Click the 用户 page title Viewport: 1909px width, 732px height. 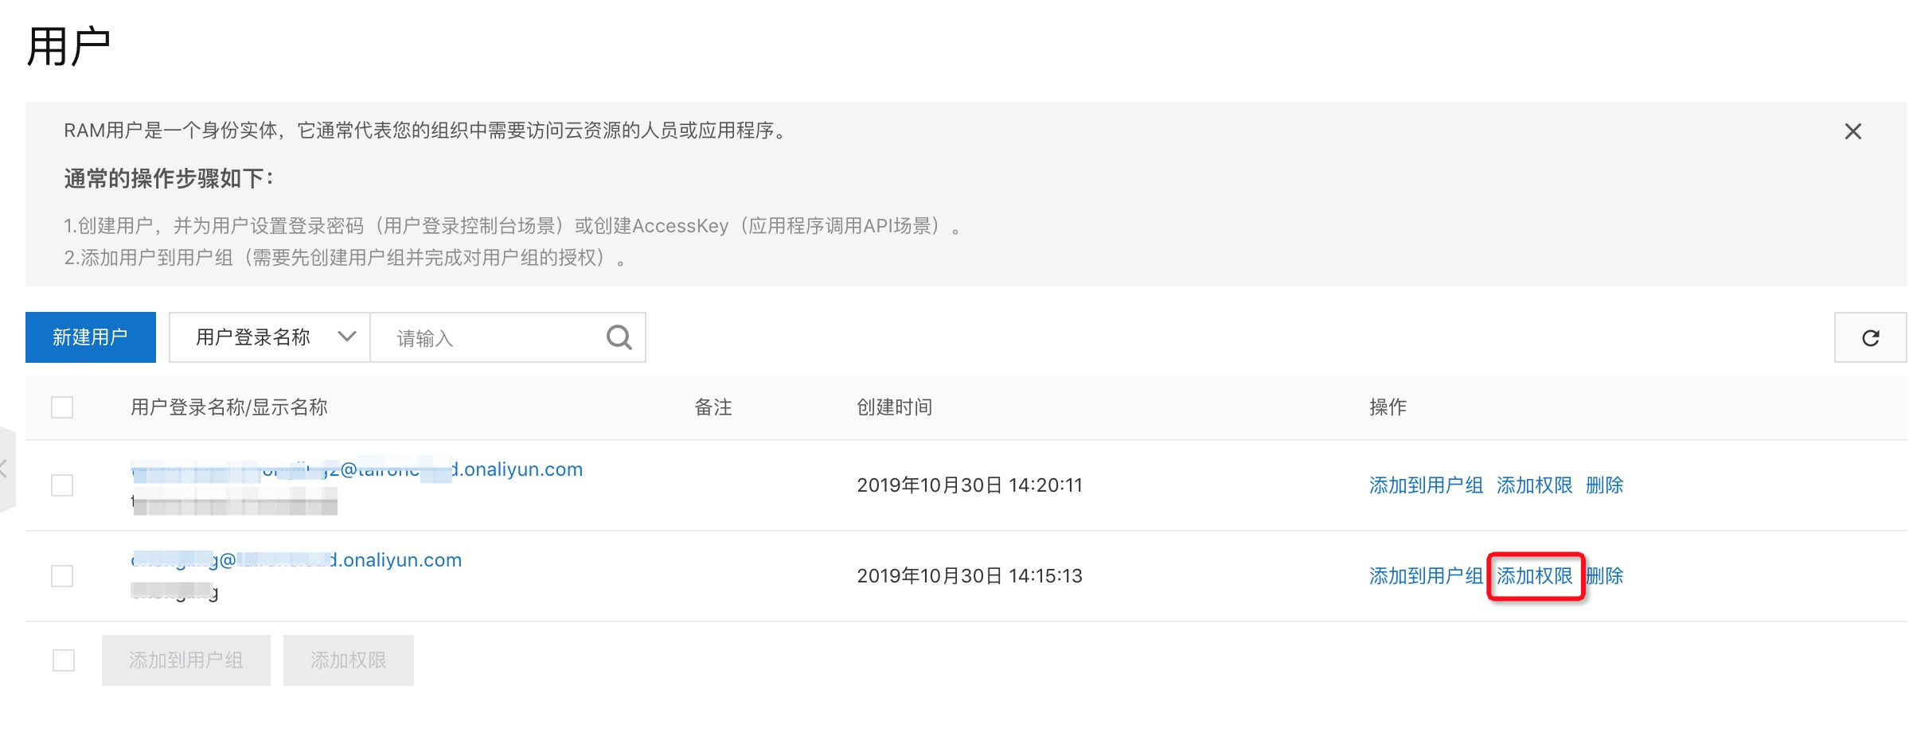(68, 46)
